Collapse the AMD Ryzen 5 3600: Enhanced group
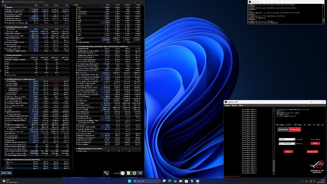The height and width of the screenshot is (184, 327). [x=3, y=79]
